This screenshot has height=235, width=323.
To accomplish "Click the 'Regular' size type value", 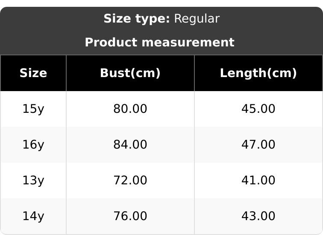I will pos(197,19).
